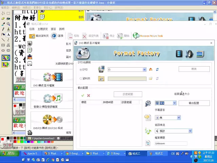The height and width of the screenshot is (163, 217).
Task: Eject the DVD drive with orange arrow
Action: click(x=151, y=69)
